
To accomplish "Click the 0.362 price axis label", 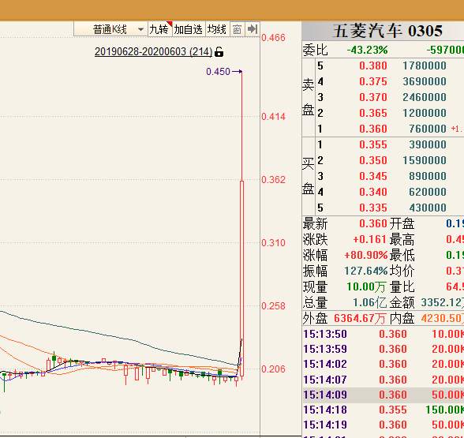I will point(273,180).
